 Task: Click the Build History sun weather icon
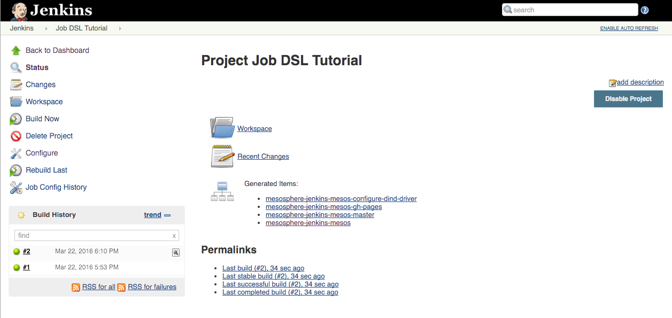tap(21, 215)
